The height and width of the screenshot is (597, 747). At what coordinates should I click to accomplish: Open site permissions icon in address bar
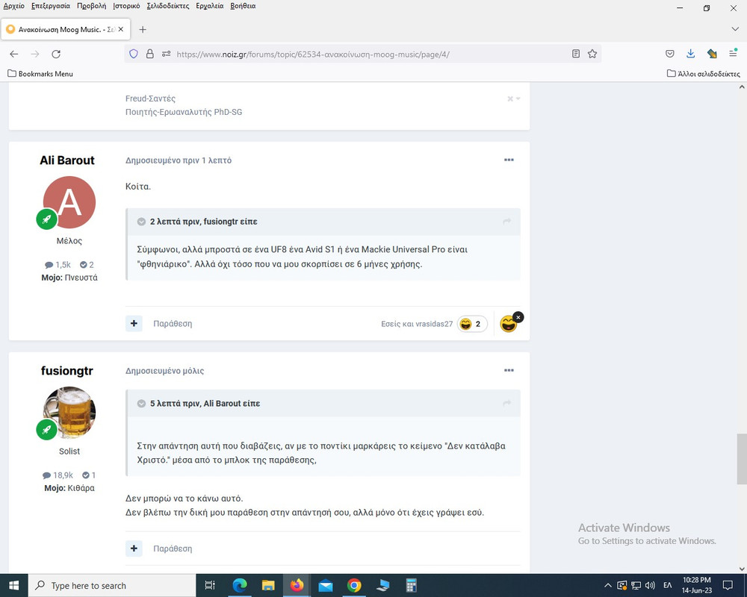click(166, 54)
